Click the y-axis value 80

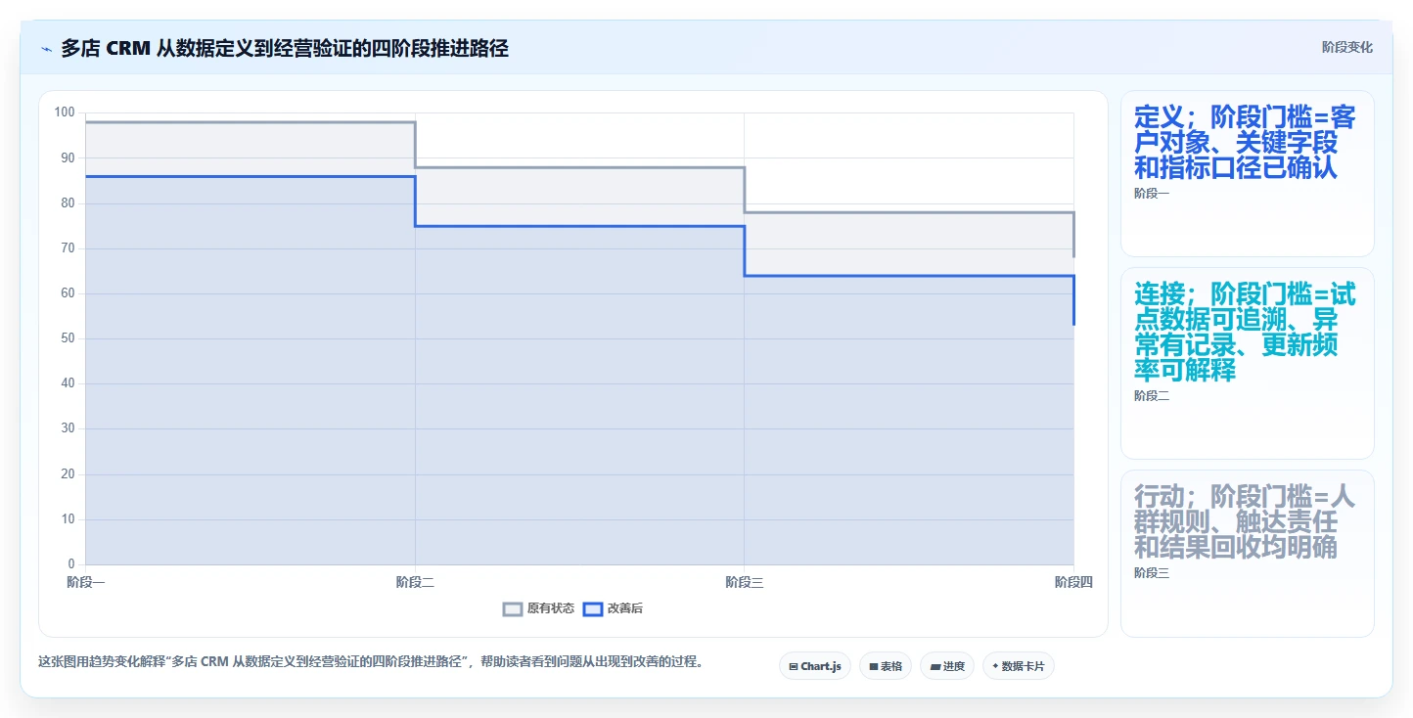68,203
